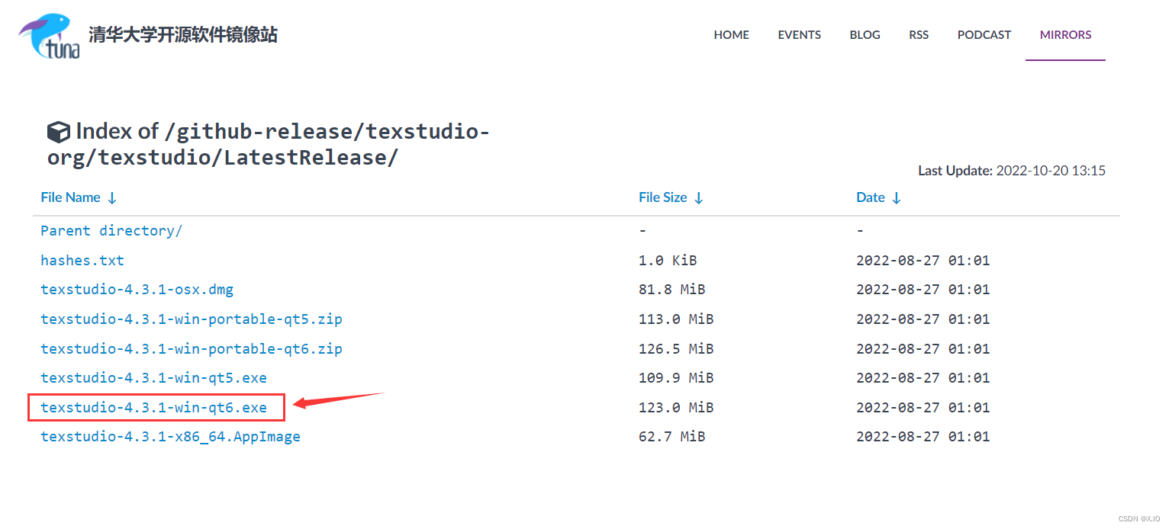
Task: Click the date in osx.dmg row
Action: coord(922,290)
